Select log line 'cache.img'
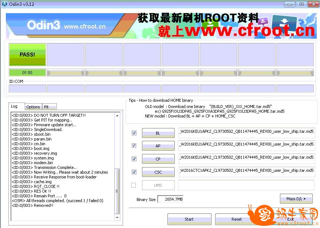The height and width of the screenshot is (228, 320). pyautogui.click(x=32, y=182)
